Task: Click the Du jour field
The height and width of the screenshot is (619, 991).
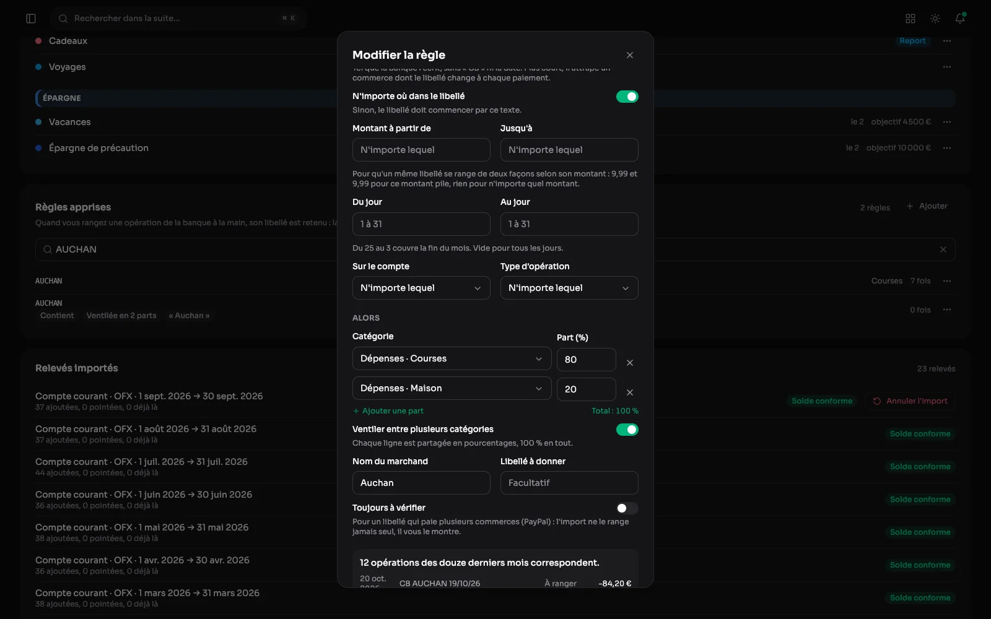Action: click(x=421, y=224)
